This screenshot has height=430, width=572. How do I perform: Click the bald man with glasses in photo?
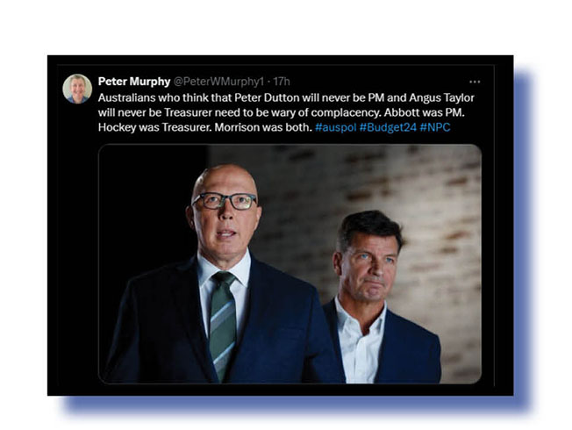click(223, 274)
